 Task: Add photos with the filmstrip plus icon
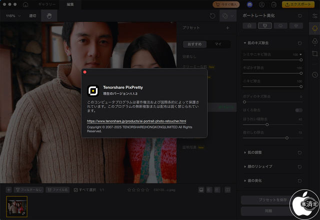[9, 190]
